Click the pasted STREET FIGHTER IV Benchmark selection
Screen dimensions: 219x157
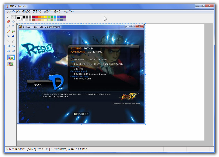[81, 74]
